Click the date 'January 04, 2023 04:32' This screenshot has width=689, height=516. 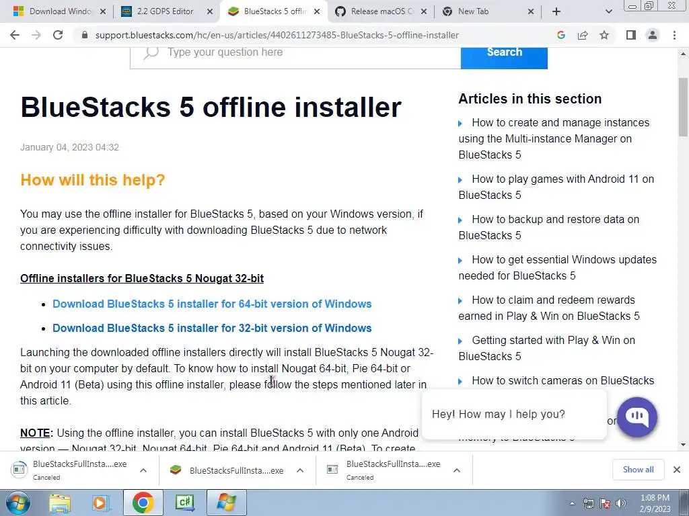[x=69, y=147]
